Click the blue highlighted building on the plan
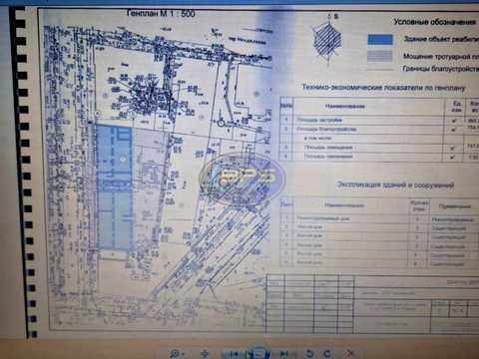This screenshot has width=479, height=359. [115, 186]
